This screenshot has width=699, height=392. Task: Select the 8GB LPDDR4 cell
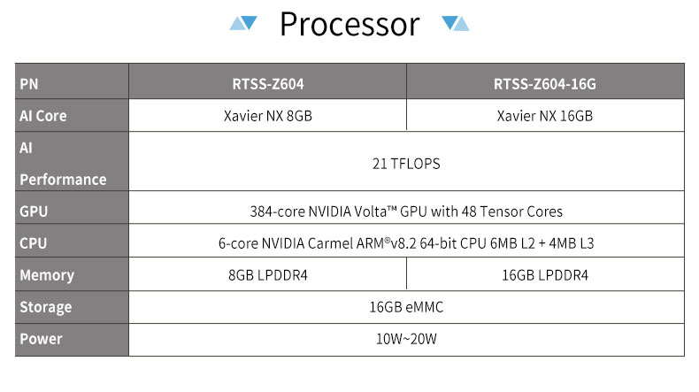(268, 275)
